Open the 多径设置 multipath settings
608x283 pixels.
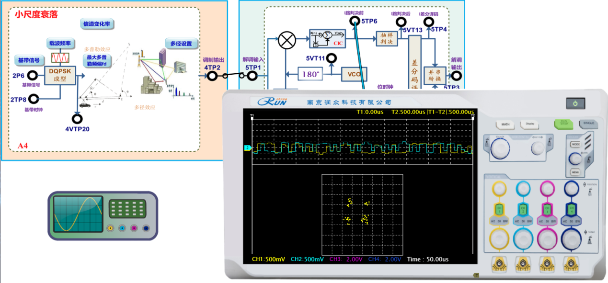(181, 44)
